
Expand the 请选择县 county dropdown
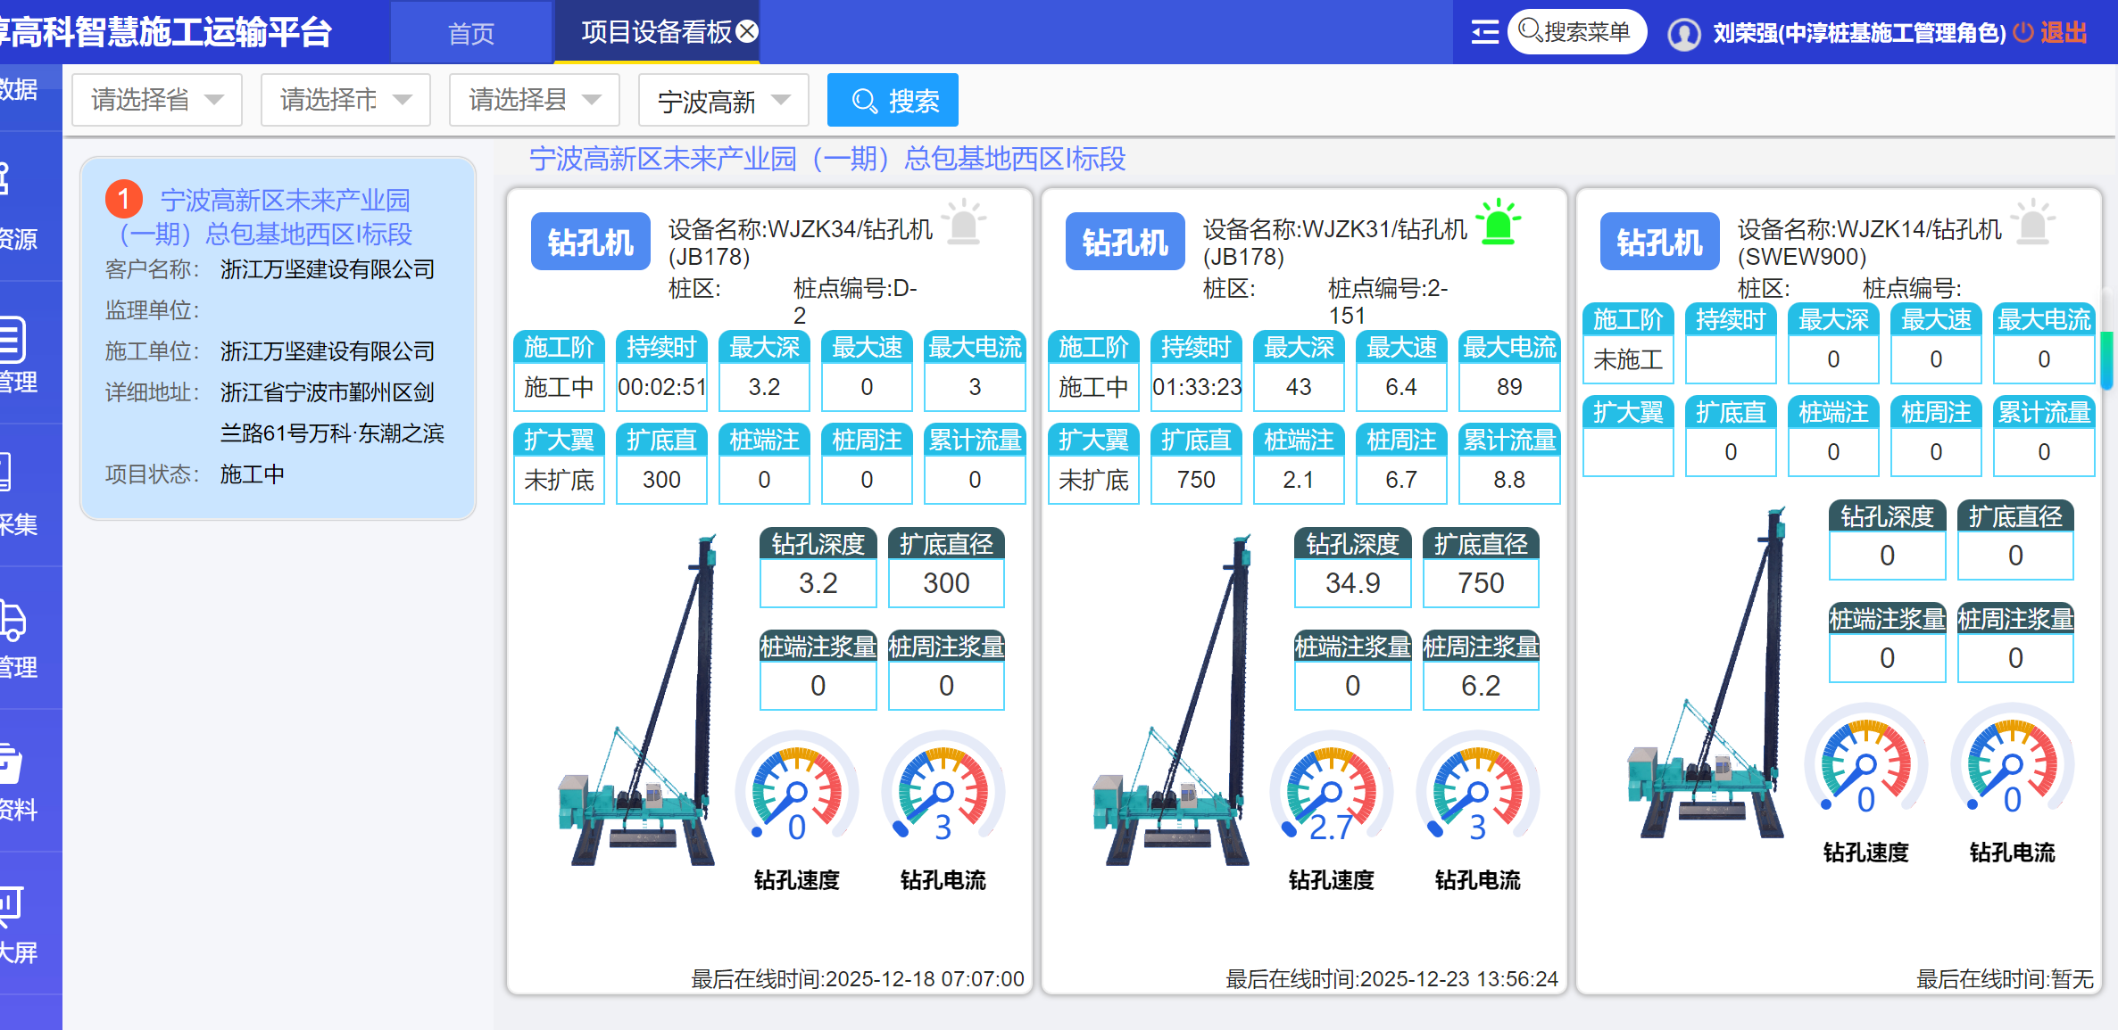tap(535, 100)
